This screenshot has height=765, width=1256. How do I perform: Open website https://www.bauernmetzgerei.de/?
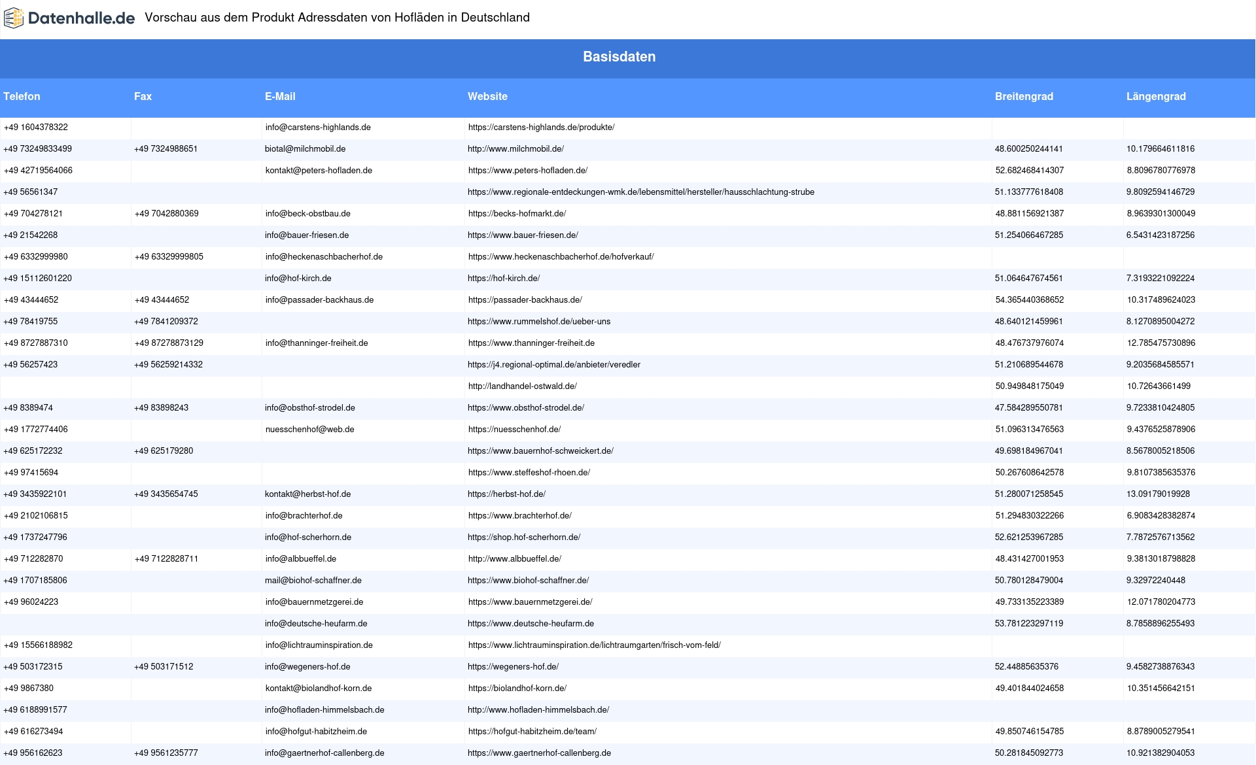tap(530, 602)
